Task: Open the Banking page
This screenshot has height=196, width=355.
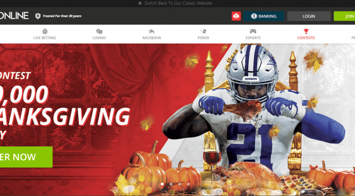Action: tap(264, 16)
